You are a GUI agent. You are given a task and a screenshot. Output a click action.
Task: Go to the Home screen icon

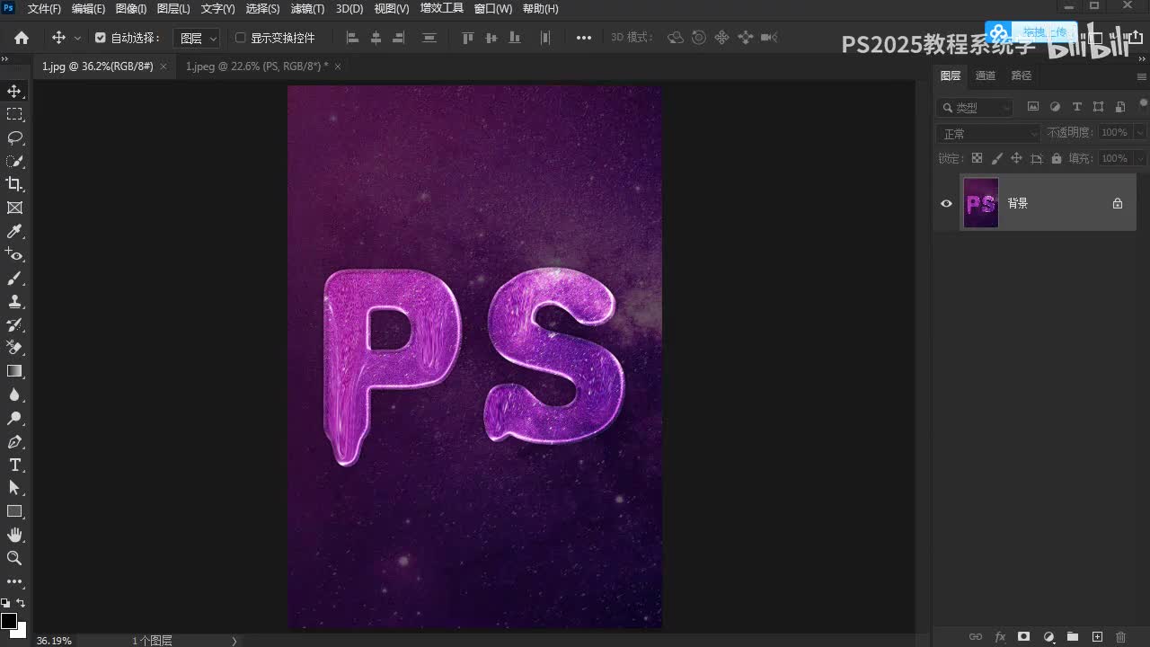(22, 38)
